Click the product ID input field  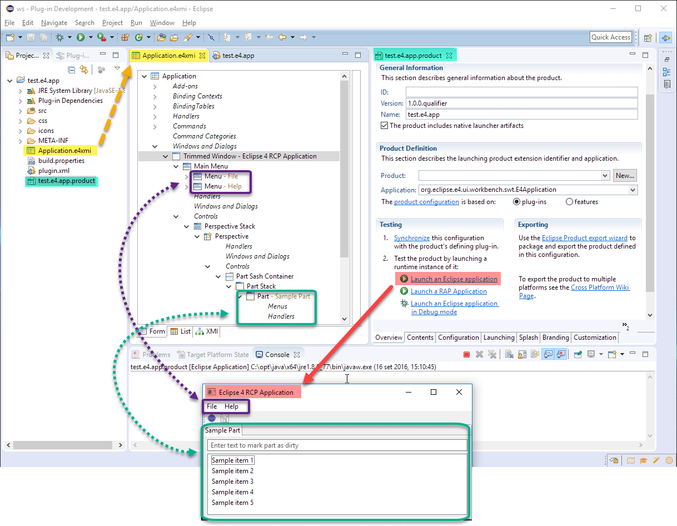click(521, 92)
